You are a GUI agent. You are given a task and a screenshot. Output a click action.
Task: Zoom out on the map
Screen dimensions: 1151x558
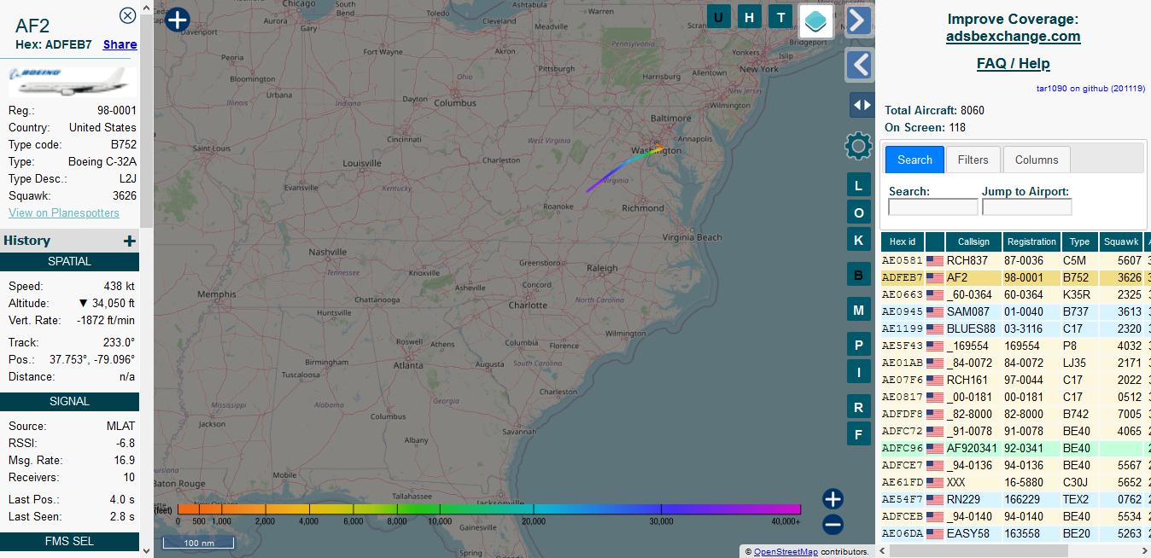pyautogui.click(x=833, y=525)
